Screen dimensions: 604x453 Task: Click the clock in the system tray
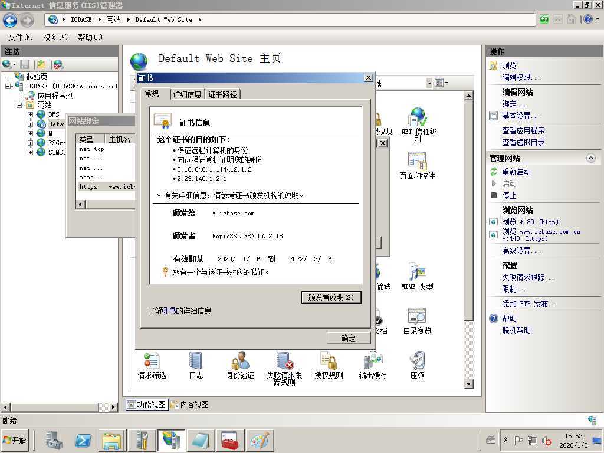pos(573,440)
